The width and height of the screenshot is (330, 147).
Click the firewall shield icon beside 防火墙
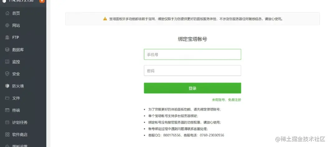click(x=7, y=86)
